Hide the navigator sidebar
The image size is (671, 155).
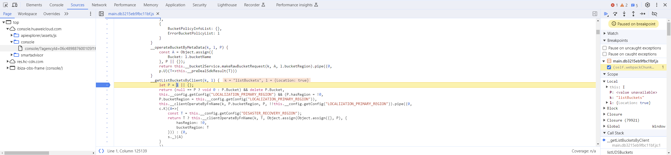click(101, 14)
